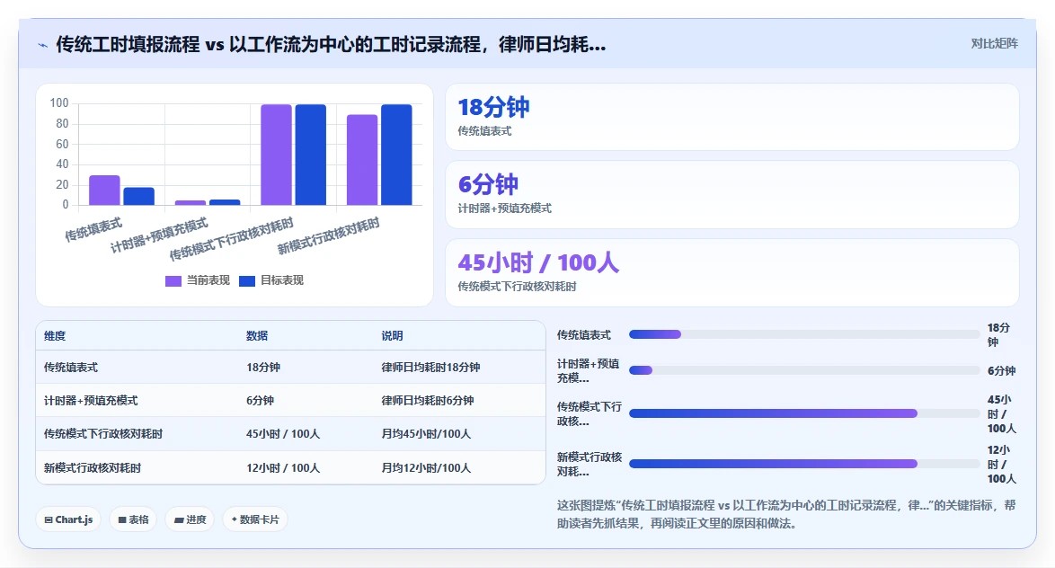Click the 12小时 / 100人 progress value
This screenshot has width=1055, height=568.
1001,465
